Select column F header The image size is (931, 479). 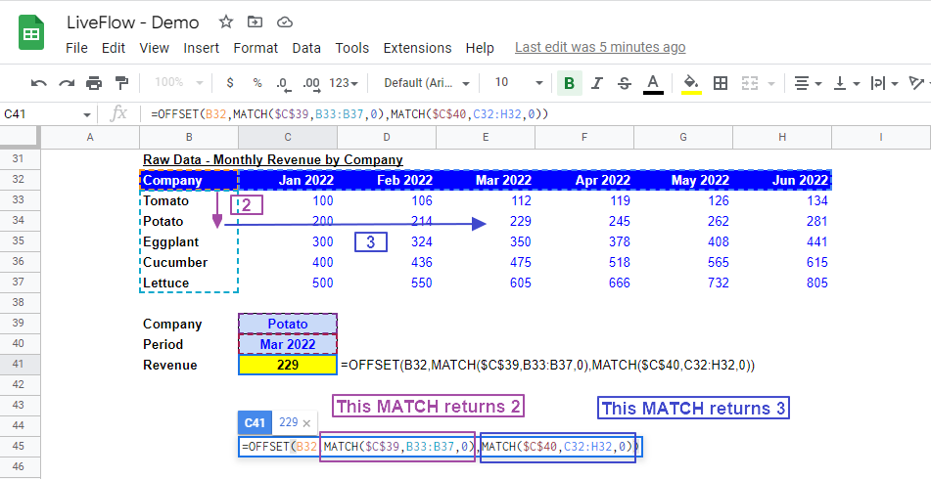point(584,137)
